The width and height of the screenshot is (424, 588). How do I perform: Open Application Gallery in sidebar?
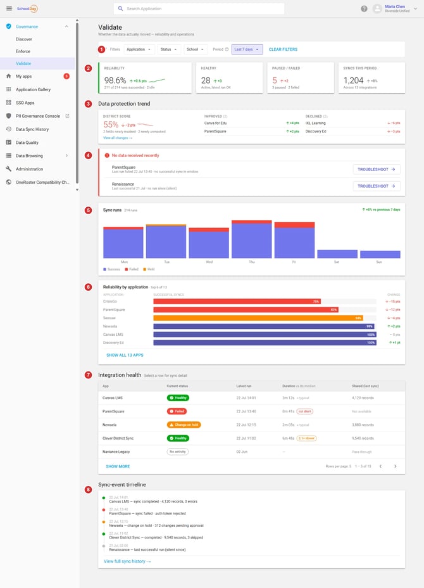[33, 89]
